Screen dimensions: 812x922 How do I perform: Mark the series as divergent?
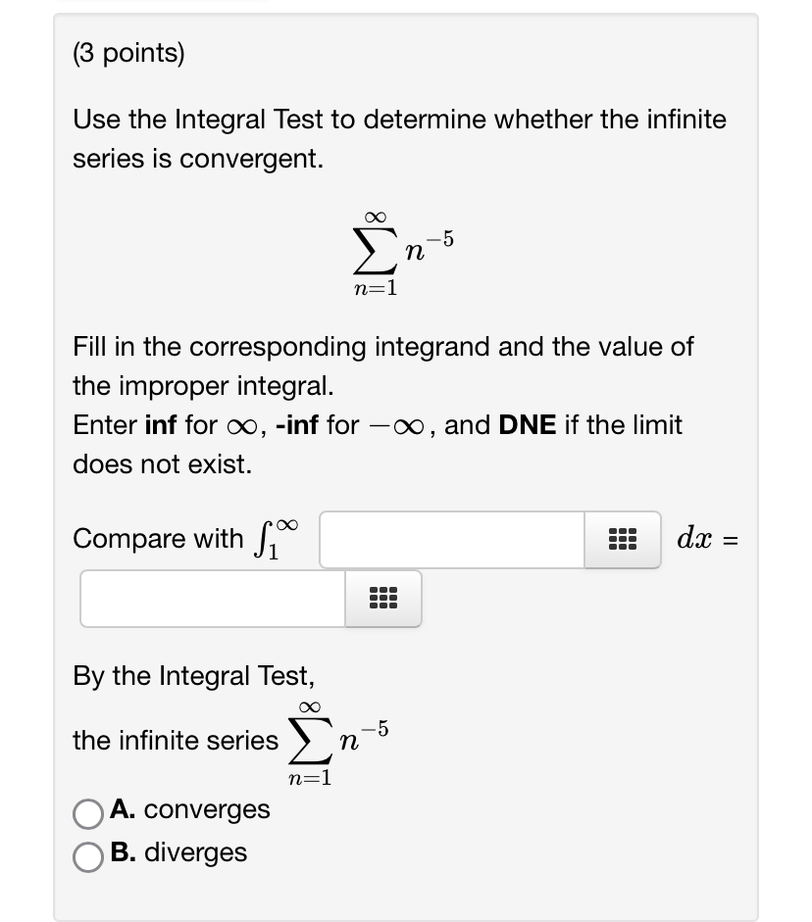88,853
